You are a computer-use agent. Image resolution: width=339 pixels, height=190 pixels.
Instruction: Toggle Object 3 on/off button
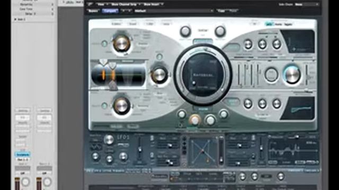coord(104,106)
